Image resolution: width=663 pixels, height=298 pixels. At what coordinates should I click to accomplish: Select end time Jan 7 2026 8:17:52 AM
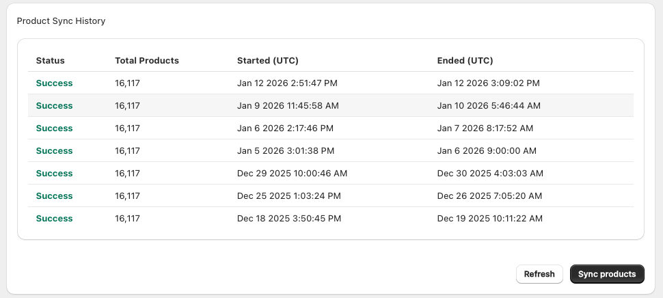pyautogui.click(x=485, y=128)
